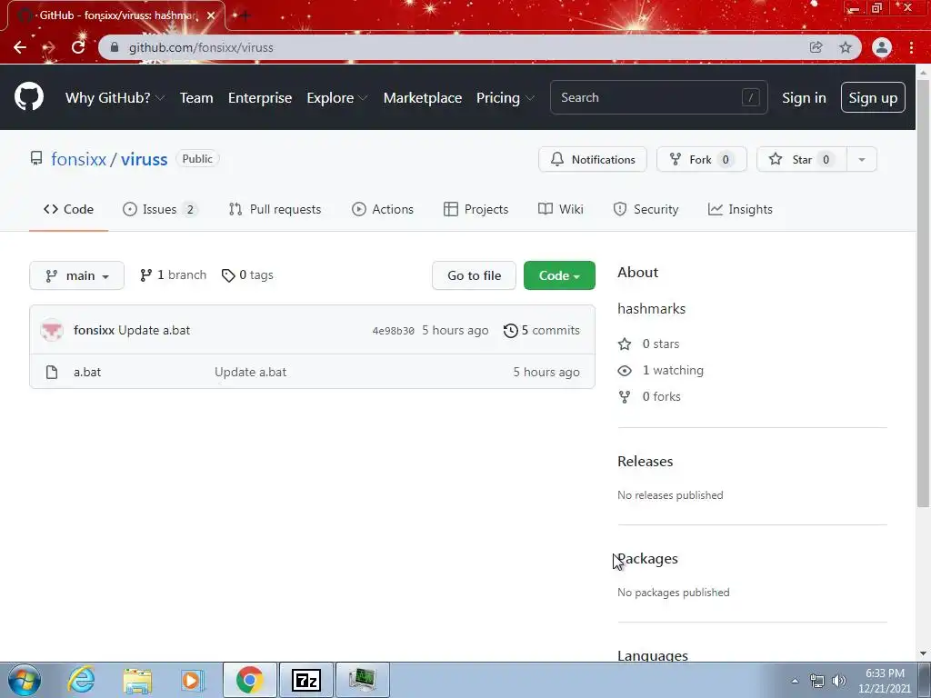
Task: Click the taskbar clock showing 6:33 PM
Action: pyautogui.click(x=884, y=680)
